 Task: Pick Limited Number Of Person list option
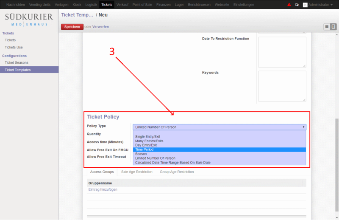[155, 158]
